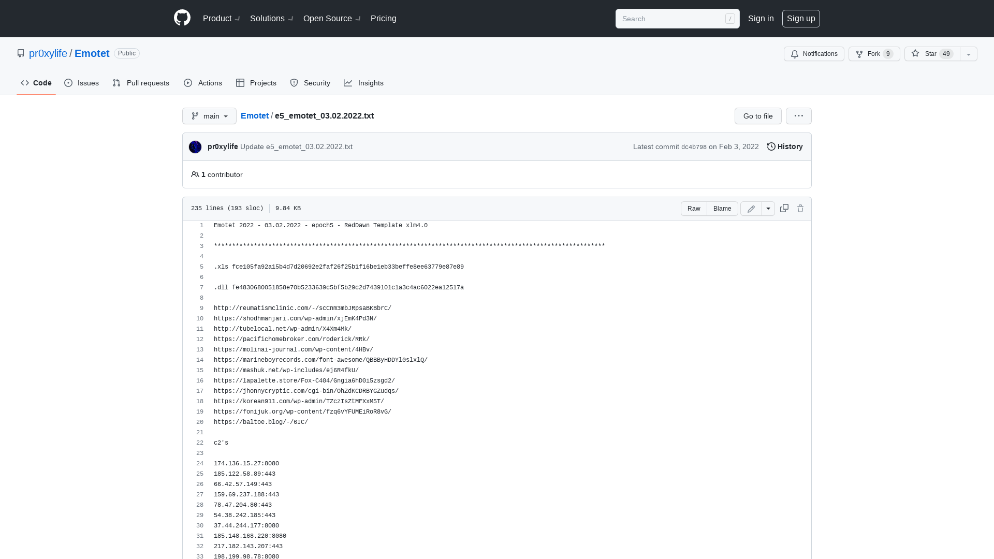Click mashuk.net URL line
Screen dimensions: 994x559
[286, 371]
